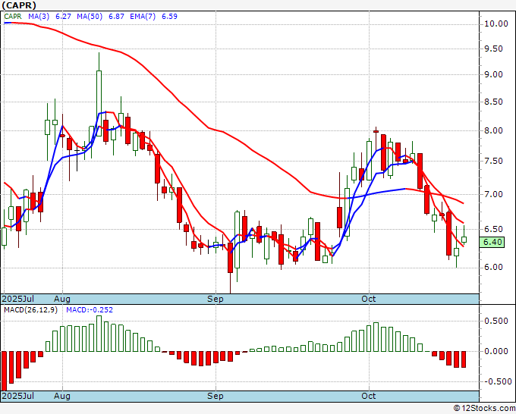Click the 0.000 MACD axis label
516x414 pixels.
pos(496,351)
